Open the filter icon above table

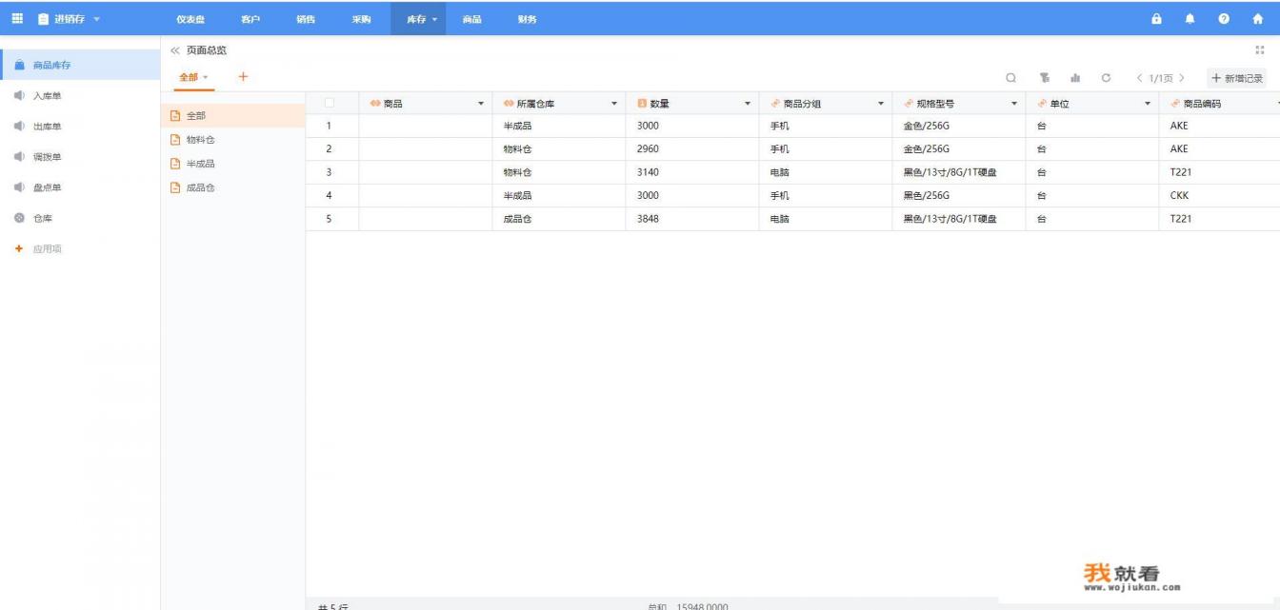click(1044, 78)
